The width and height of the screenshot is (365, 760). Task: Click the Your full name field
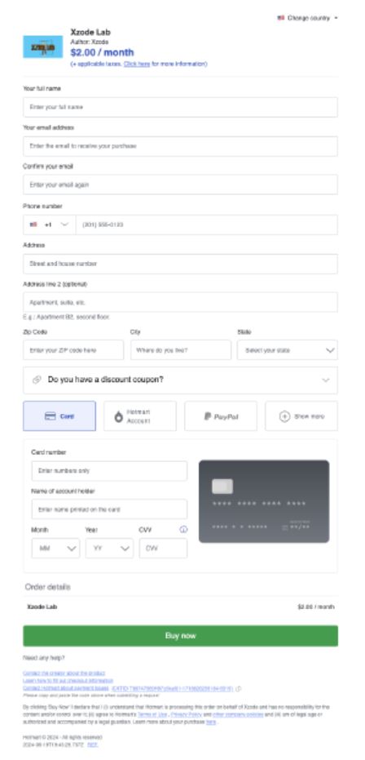180,107
